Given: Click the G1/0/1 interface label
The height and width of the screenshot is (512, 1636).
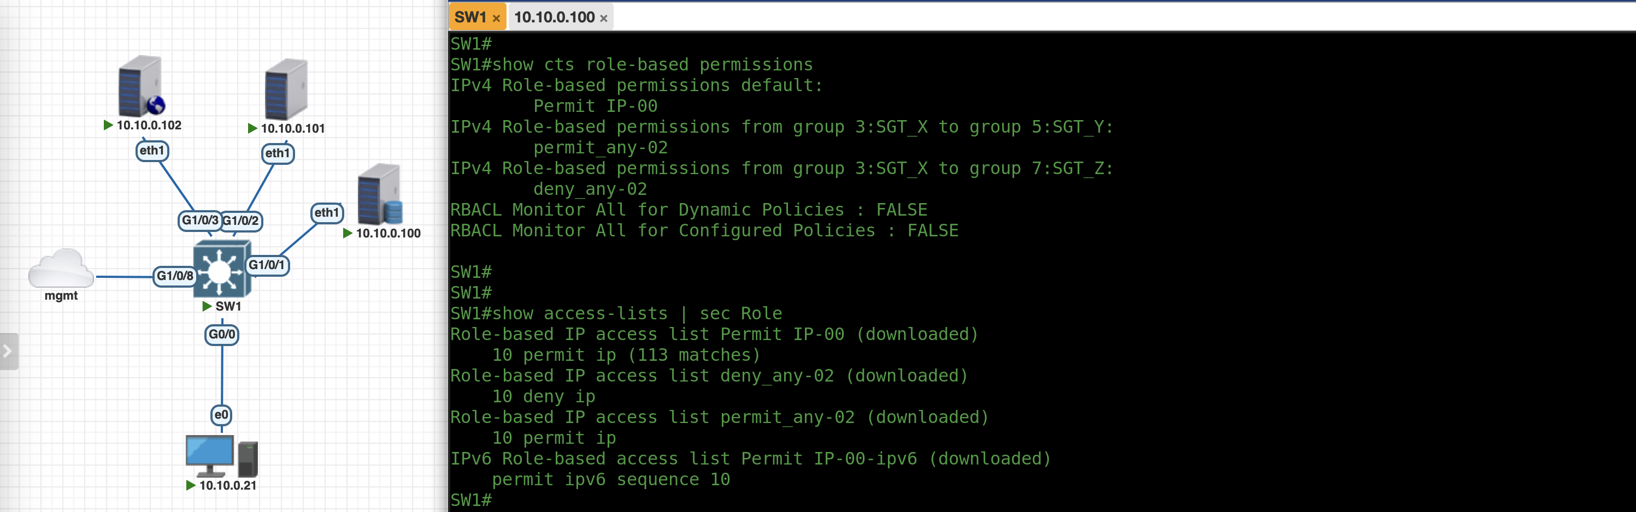Looking at the screenshot, I should pos(267,265).
